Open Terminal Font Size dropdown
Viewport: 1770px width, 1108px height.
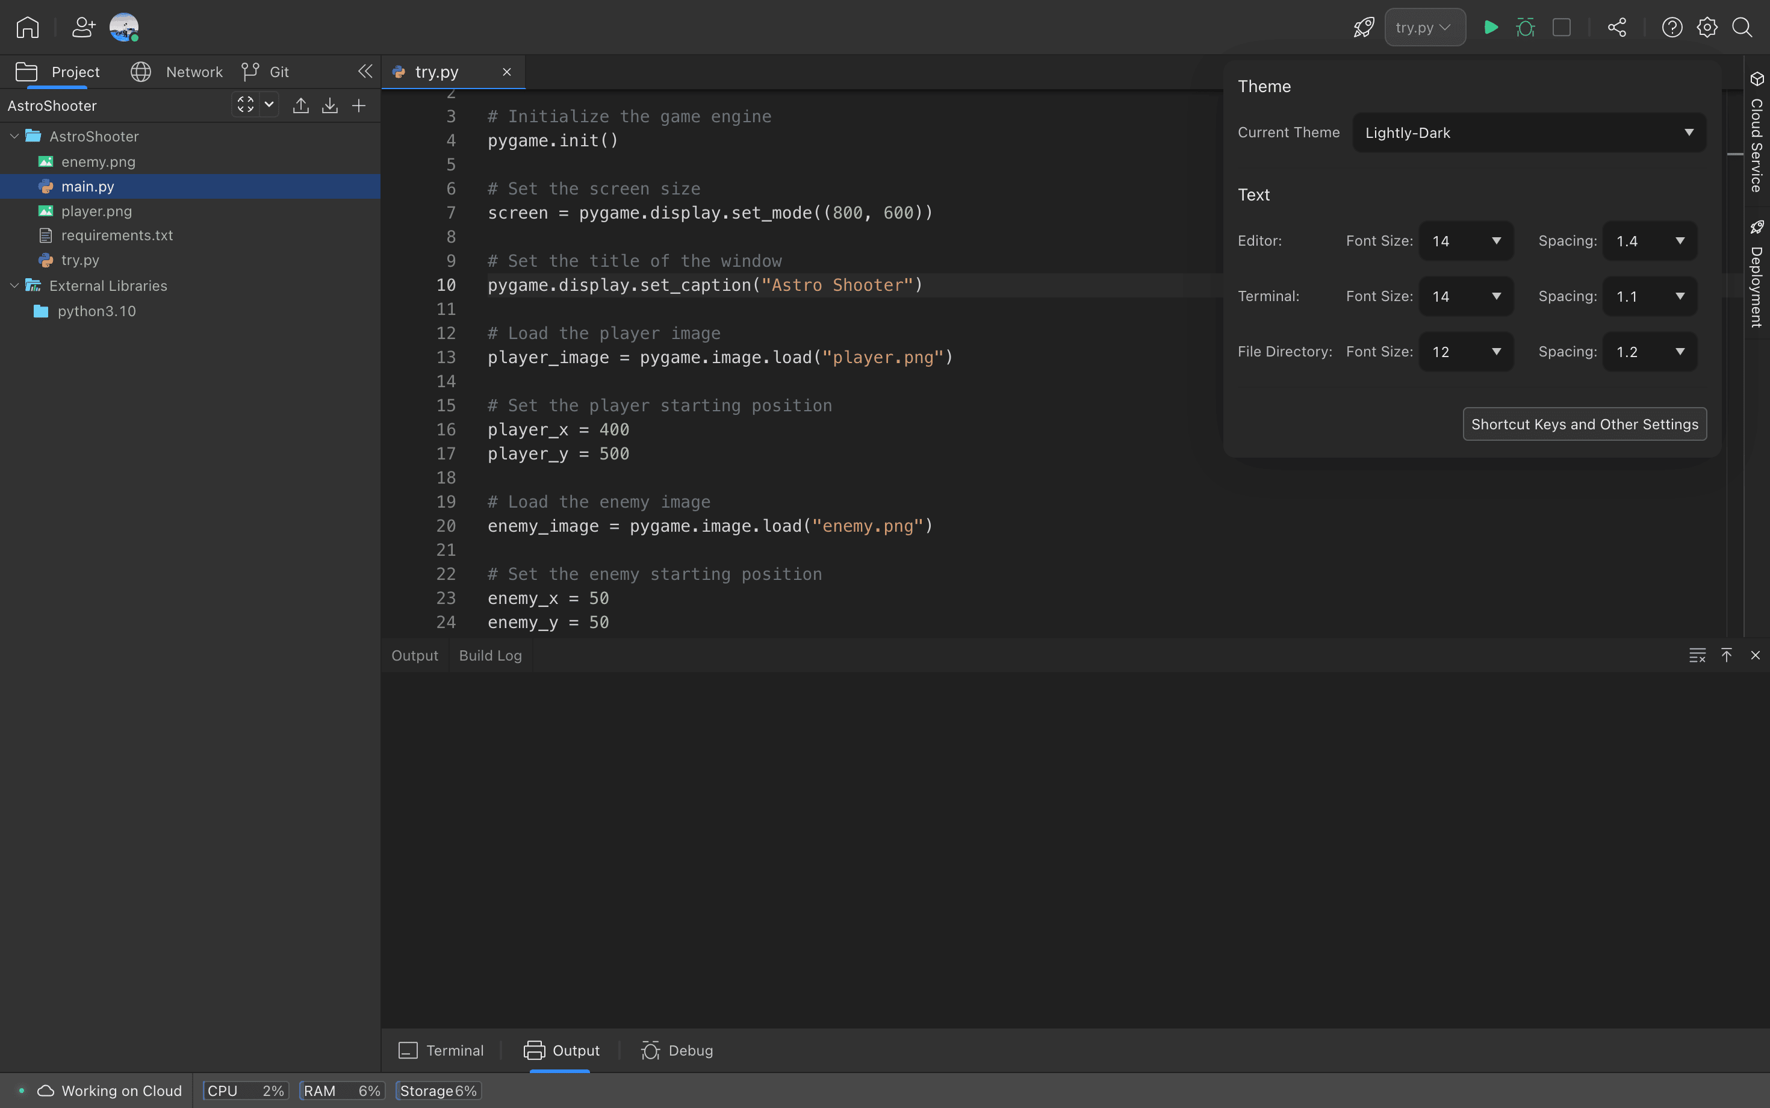click(x=1466, y=297)
